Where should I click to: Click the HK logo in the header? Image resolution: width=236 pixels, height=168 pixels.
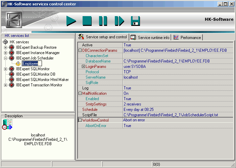click(x=14, y=20)
